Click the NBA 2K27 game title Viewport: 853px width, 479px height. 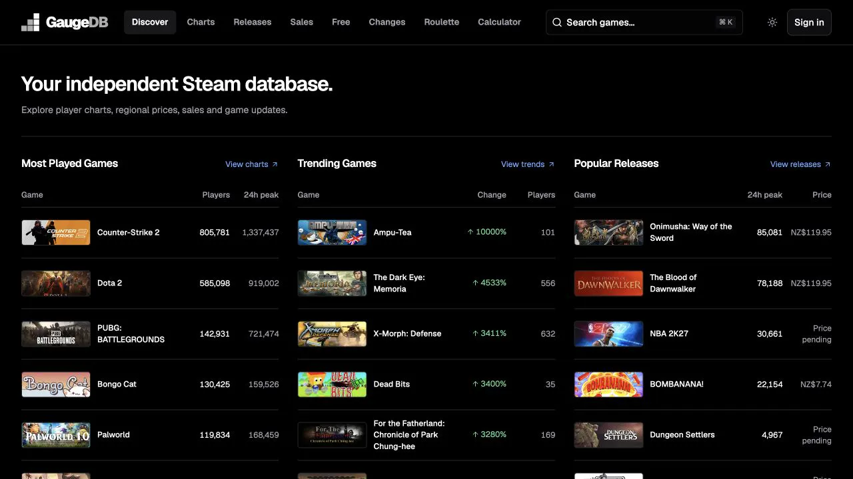(669, 333)
